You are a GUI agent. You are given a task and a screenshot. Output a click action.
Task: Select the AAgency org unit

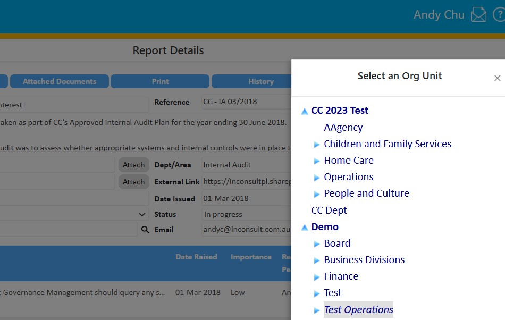click(343, 128)
